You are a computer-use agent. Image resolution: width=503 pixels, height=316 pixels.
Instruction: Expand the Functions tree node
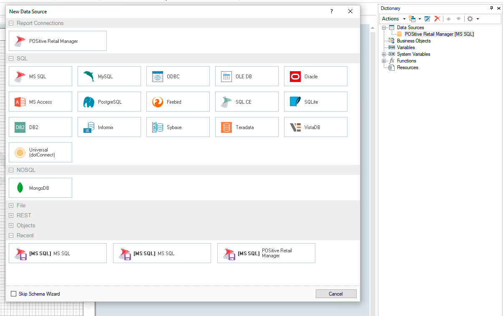[x=384, y=61]
